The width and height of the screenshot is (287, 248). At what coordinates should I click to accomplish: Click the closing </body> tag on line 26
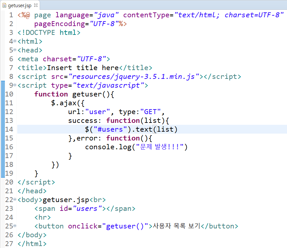click(32, 235)
